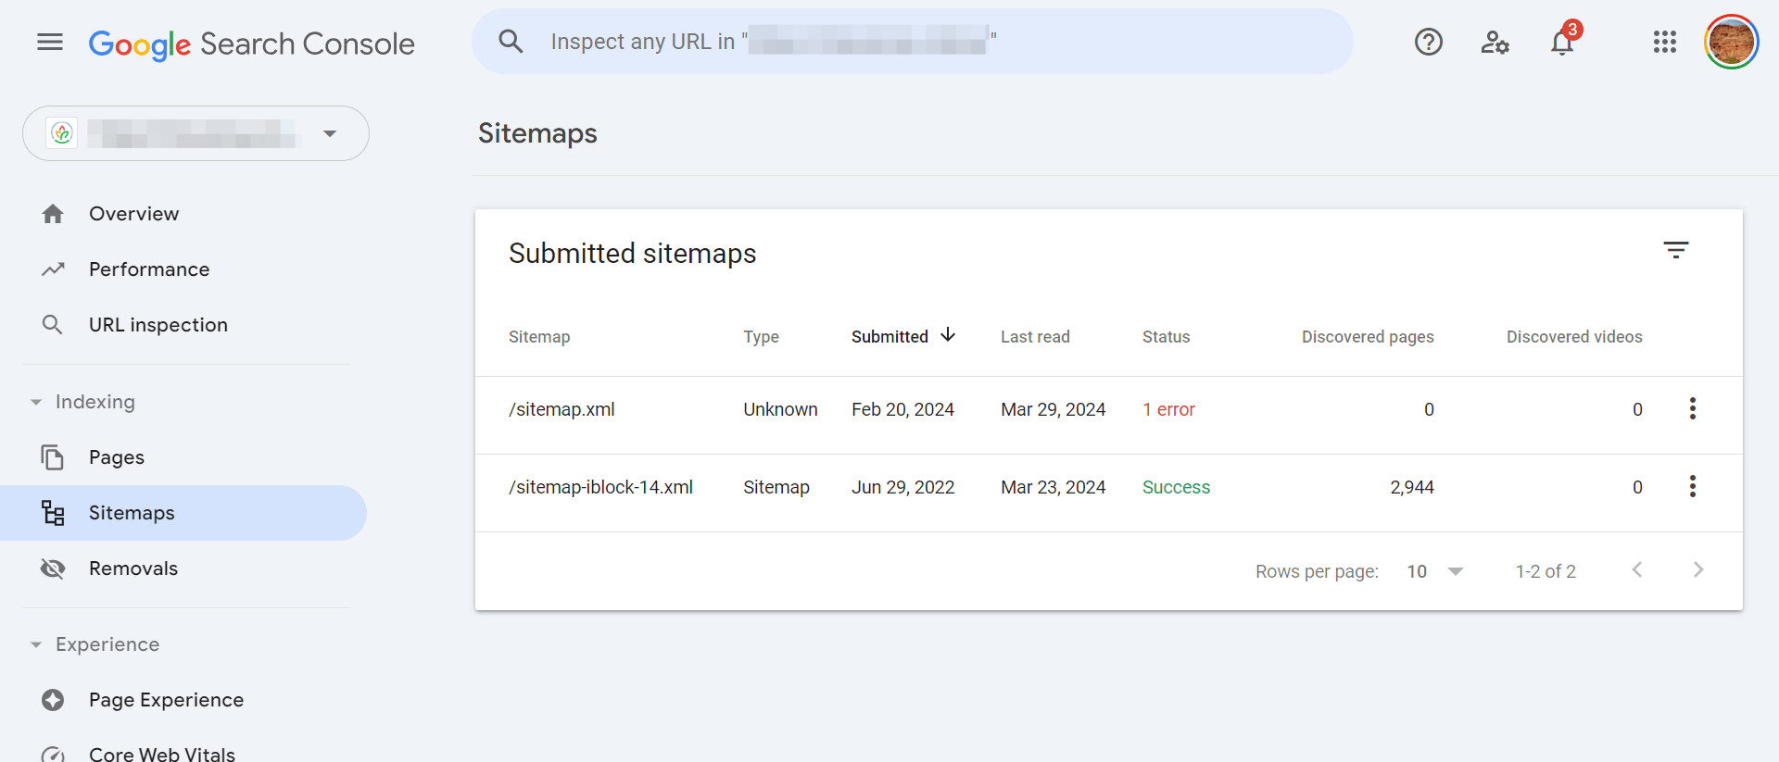The width and height of the screenshot is (1779, 762).
Task: Select Removals in the sidebar
Action: click(x=132, y=568)
